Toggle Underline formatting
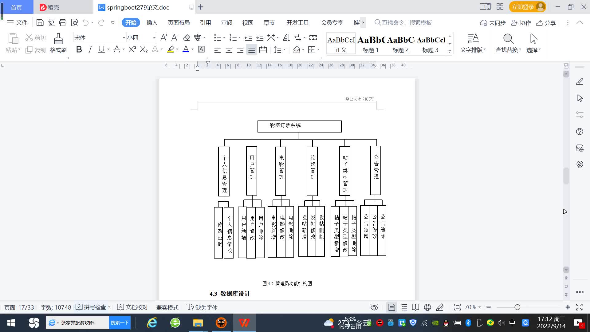 click(101, 49)
